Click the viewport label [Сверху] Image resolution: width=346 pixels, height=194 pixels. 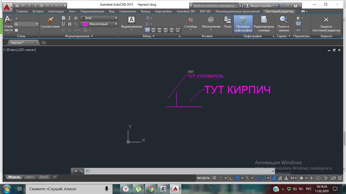point(13,50)
